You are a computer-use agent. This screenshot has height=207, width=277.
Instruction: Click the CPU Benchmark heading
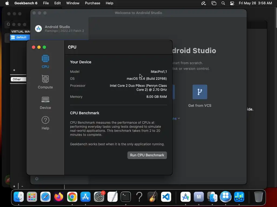[x=85, y=113]
